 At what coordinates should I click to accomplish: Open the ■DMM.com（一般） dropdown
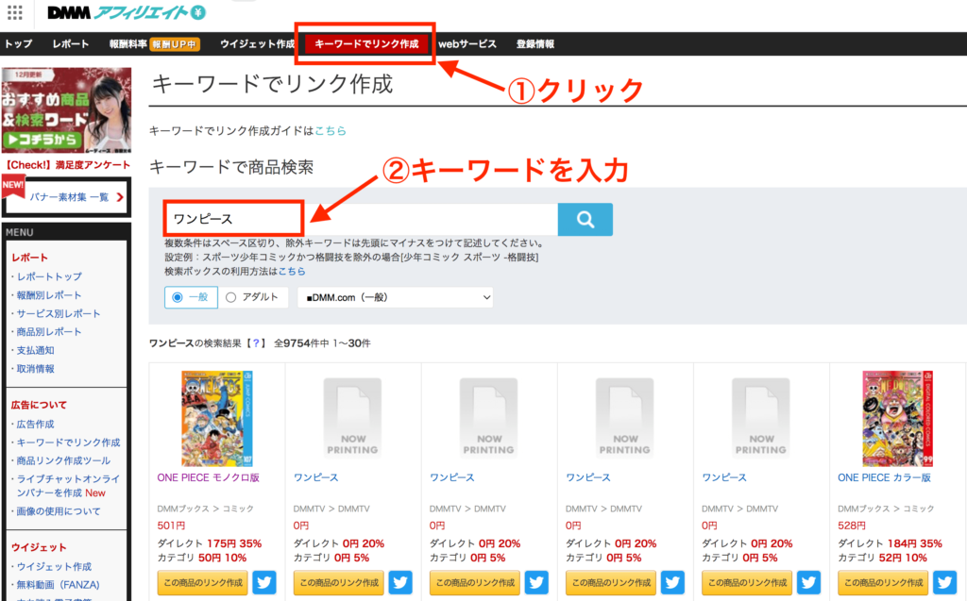pos(396,297)
